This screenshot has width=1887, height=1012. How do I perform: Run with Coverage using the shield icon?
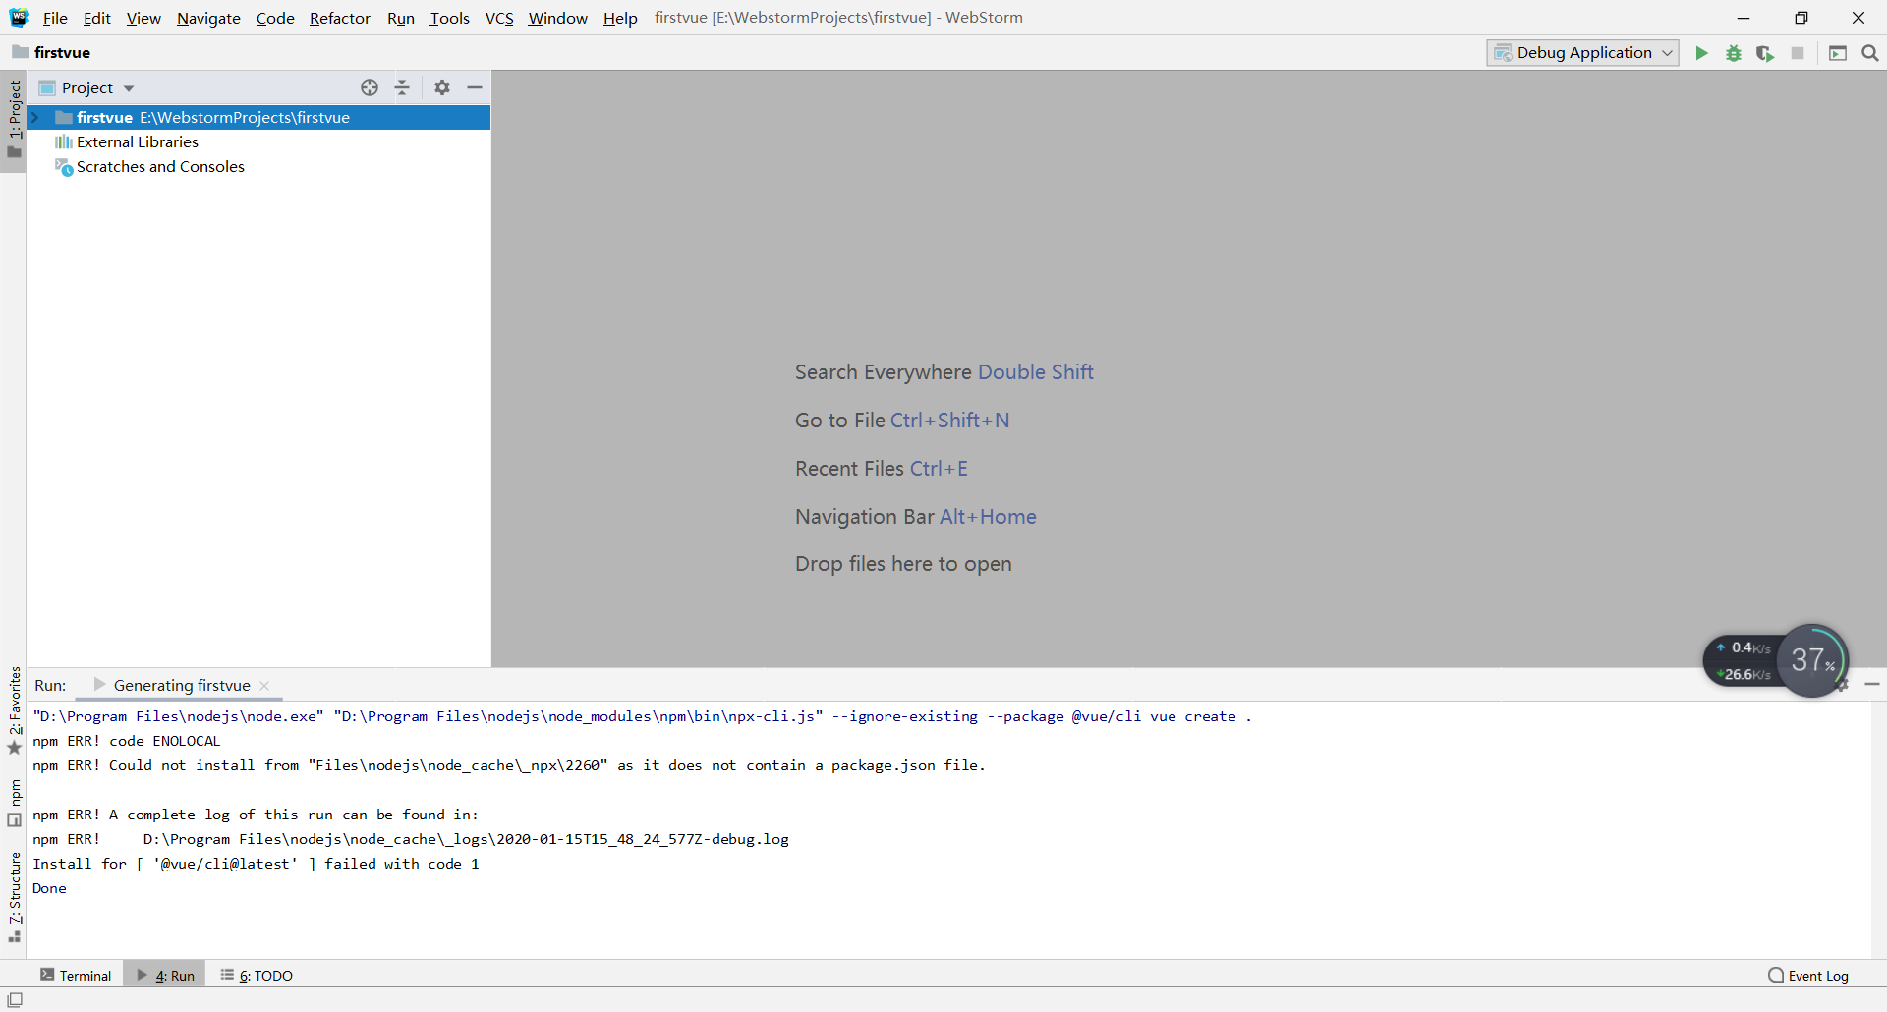[1766, 53]
